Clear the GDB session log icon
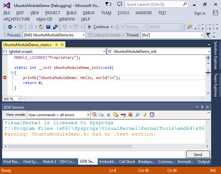221x174 pixels. coord(94,115)
